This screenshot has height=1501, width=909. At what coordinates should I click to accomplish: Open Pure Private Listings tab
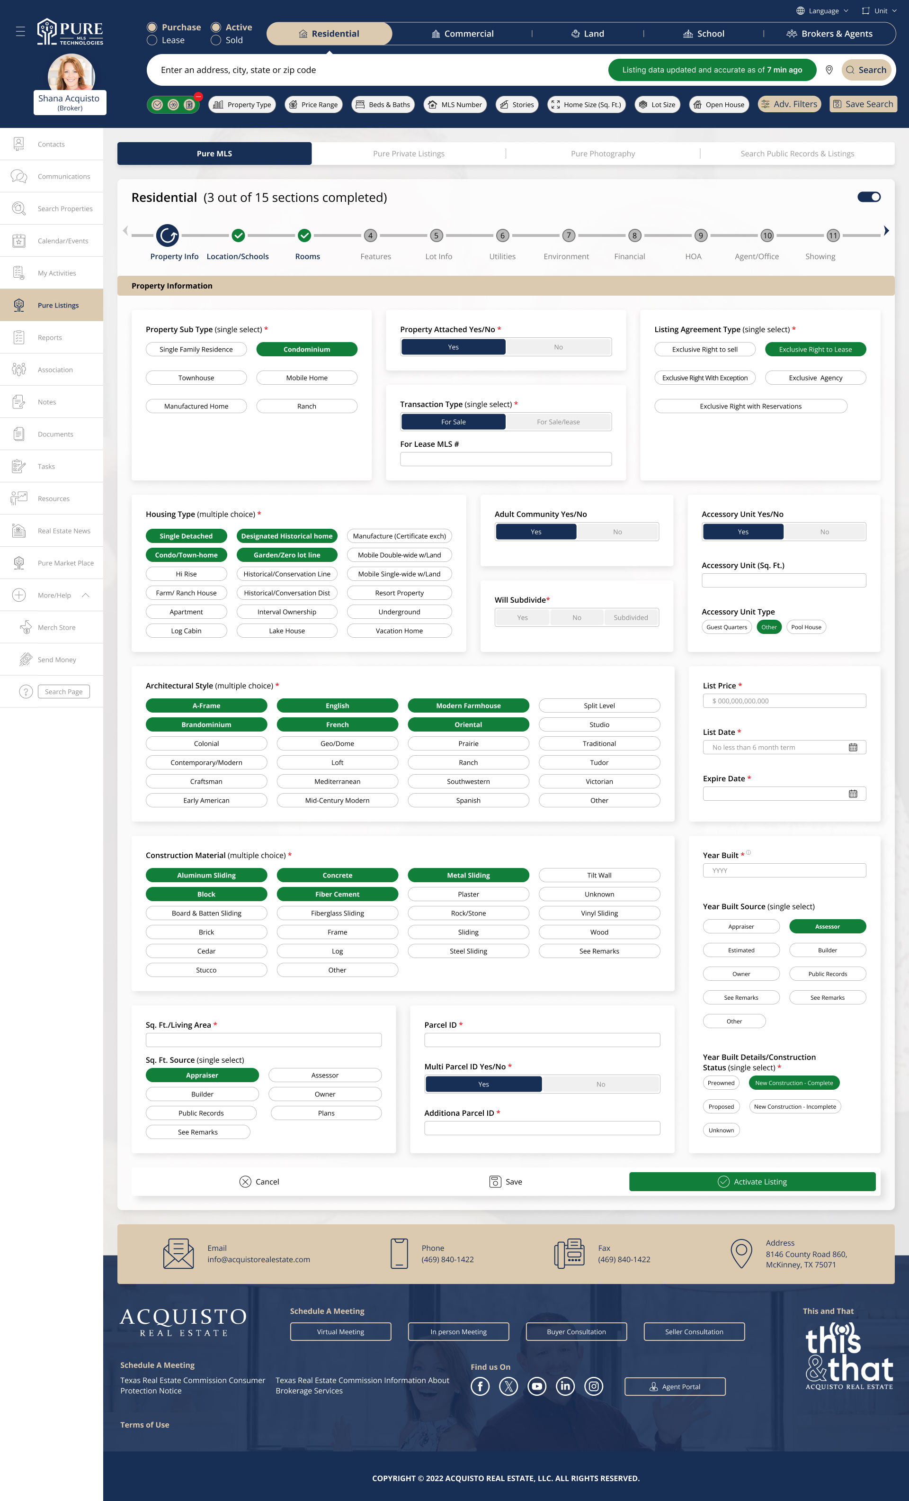coord(409,154)
